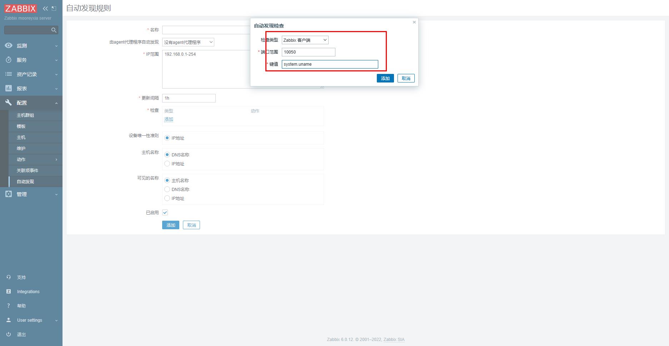Select IP地址 for 主机名称
This screenshot has width=669, height=346.
coord(167,164)
